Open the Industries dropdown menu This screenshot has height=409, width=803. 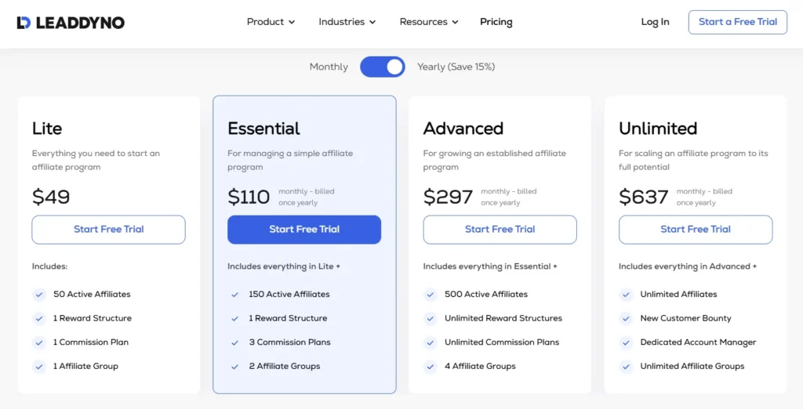[347, 22]
